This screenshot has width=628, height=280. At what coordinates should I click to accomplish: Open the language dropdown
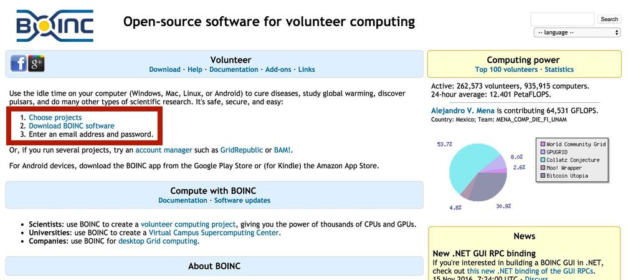pyautogui.click(x=577, y=32)
